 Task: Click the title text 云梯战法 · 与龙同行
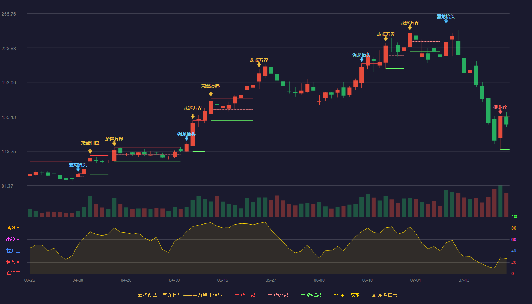[160, 295]
